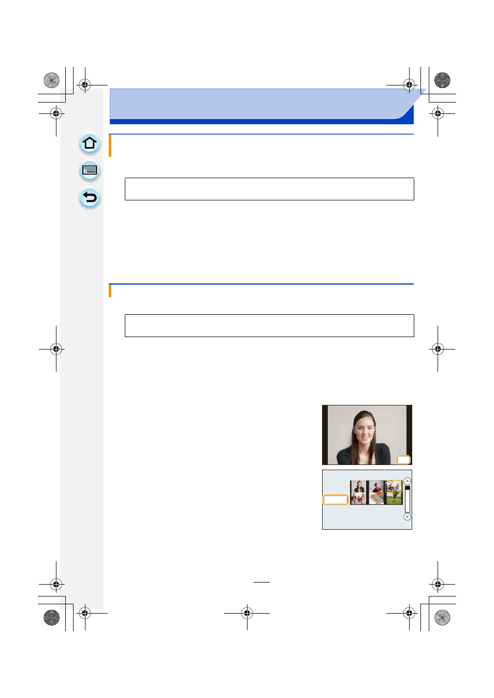The width and height of the screenshot is (494, 698).
Task: Click the orange-outlined button on portrait preview
Action: click(x=403, y=460)
